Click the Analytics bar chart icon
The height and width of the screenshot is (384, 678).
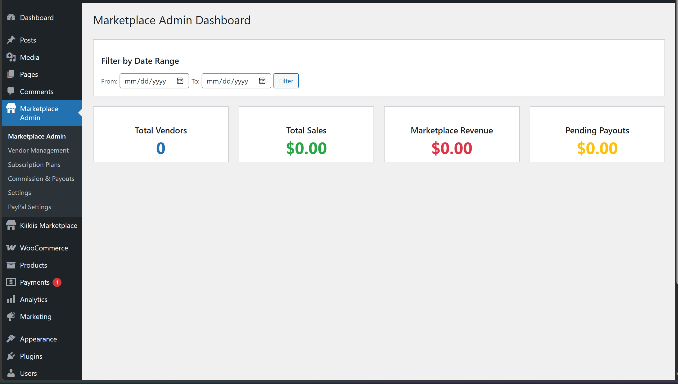[x=11, y=300]
